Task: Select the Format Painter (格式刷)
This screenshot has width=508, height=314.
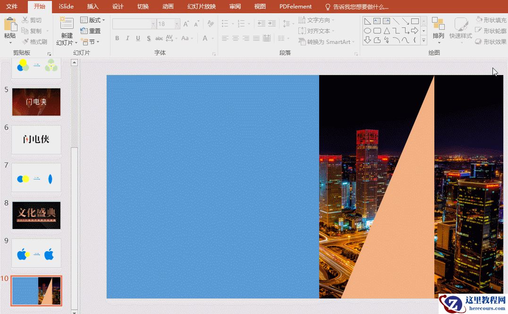Action: [x=34, y=42]
